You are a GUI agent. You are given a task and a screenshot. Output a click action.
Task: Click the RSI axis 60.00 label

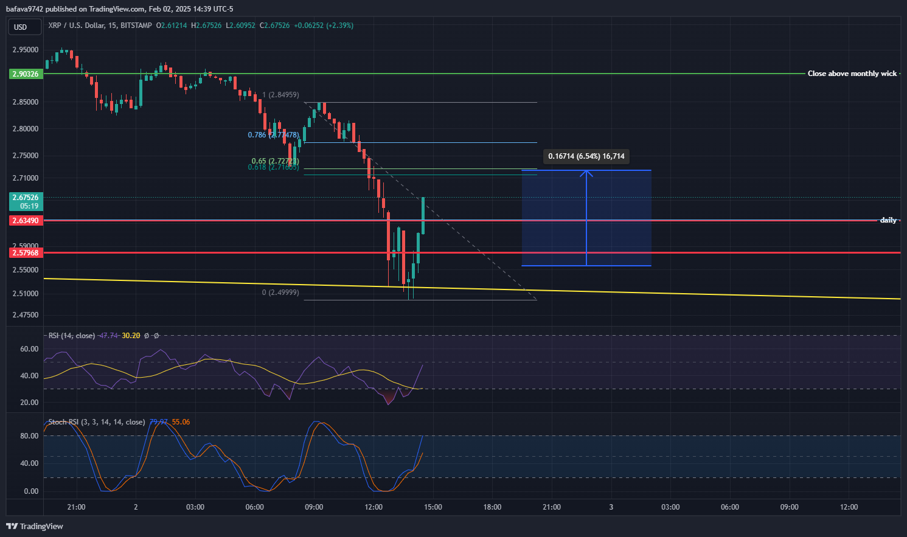(29, 349)
